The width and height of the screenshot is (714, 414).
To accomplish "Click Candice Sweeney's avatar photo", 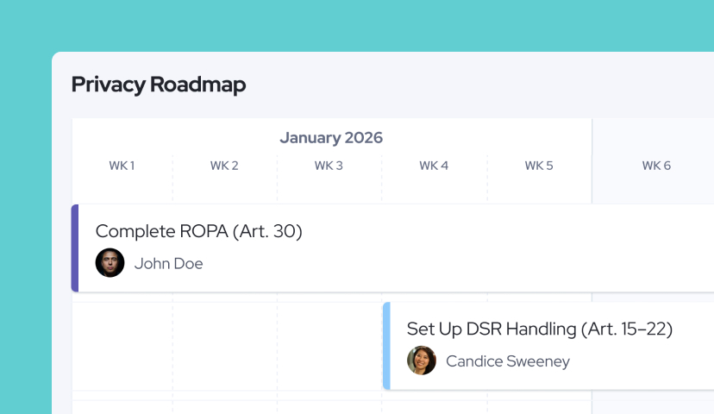I will coord(421,361).
